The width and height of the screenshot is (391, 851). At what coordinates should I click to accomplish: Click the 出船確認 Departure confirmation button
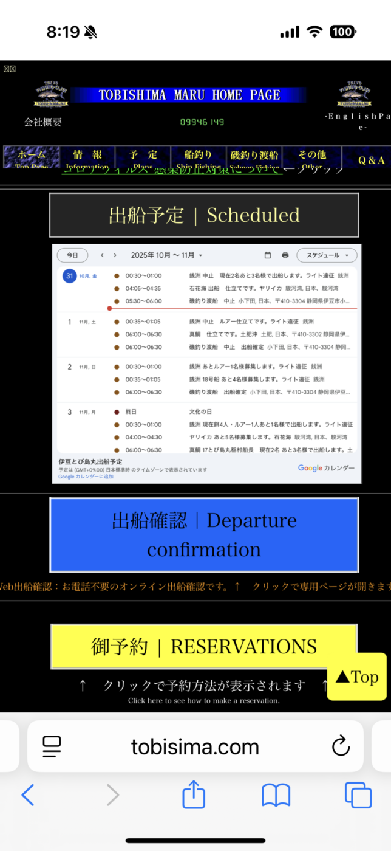point(203,534)
